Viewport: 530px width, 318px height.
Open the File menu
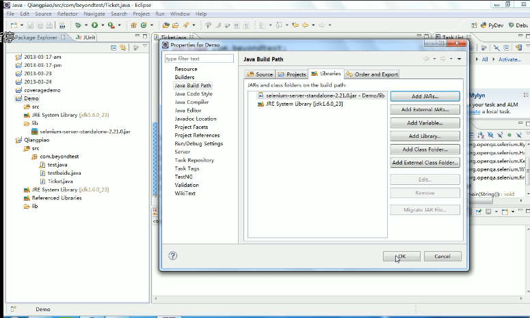click(x=10, y=14)
